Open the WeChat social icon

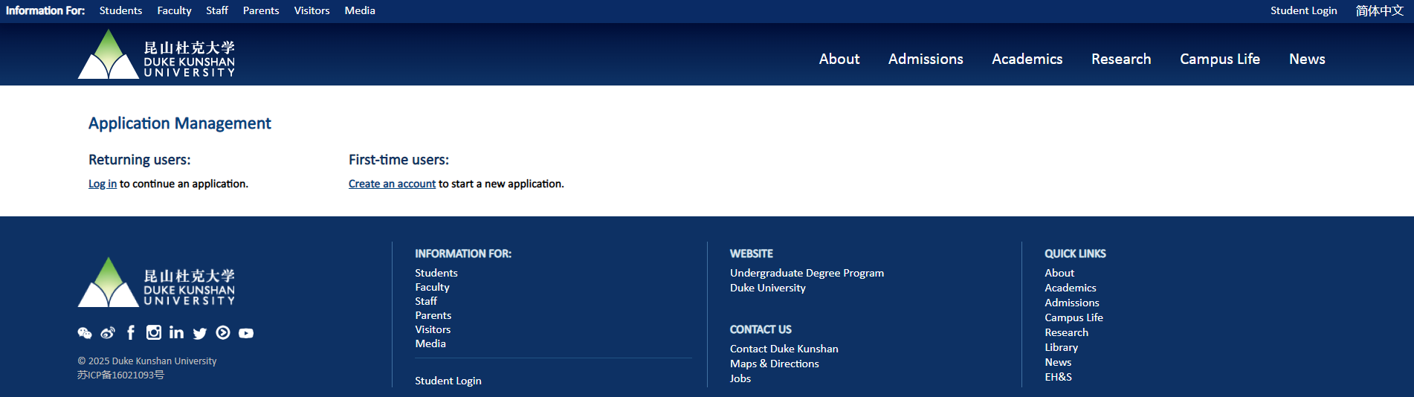(x=85, y=333)
